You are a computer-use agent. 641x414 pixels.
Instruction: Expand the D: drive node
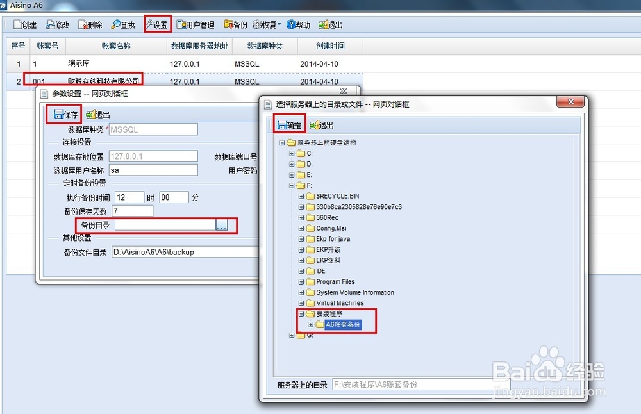(292, 164)
